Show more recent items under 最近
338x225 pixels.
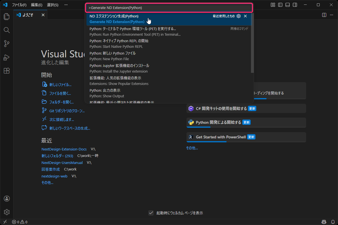[47, 183]
